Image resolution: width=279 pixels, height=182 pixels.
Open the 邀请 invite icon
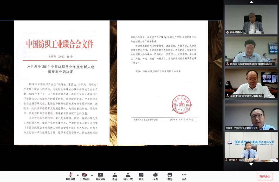114,176
